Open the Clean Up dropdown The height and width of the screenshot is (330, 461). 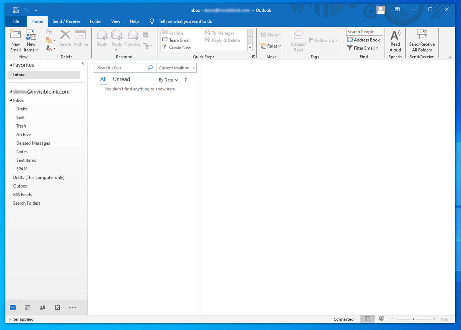coord(51,40)
